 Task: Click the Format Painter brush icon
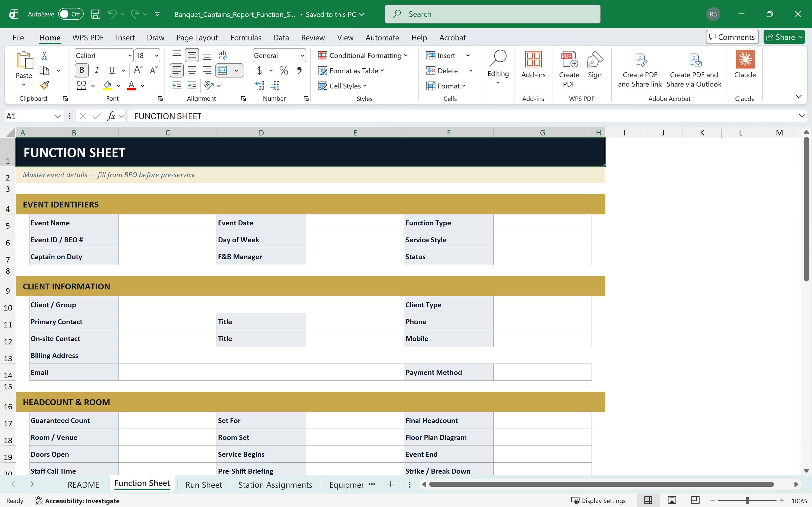point(44,85)
